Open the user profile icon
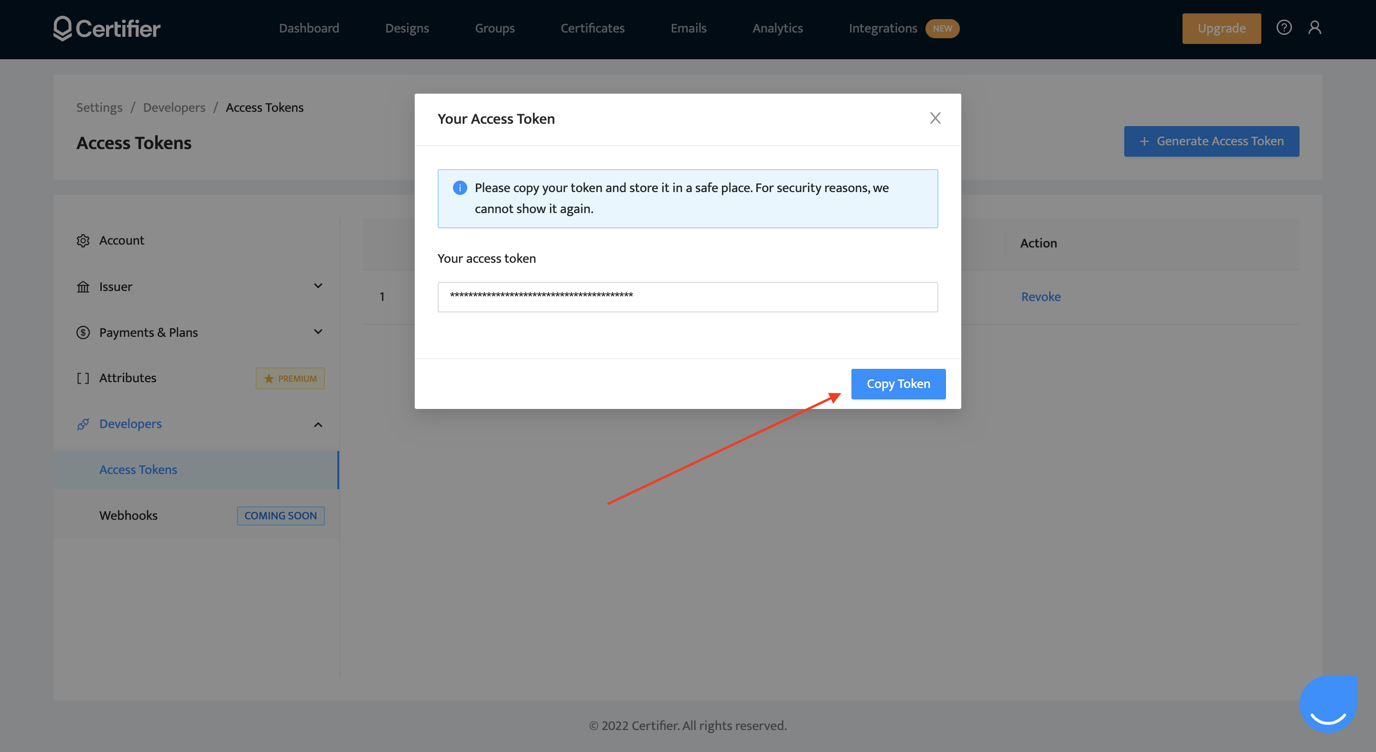Image resolution: width=1376 pixels, height=752 pixels. coord(1314,28)
